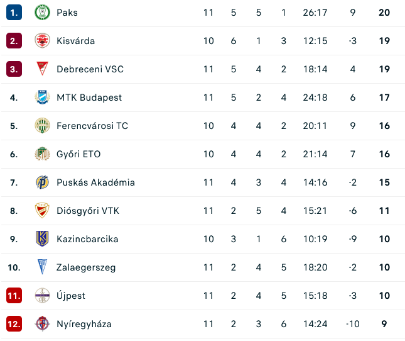Click the Diósgyőri VTK crest
The image size is (405, 341).
42,211
